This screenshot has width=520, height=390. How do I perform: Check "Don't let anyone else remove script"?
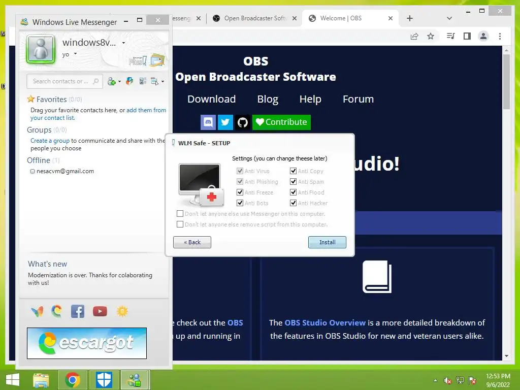pyautogui.click(x=180, y=224)
